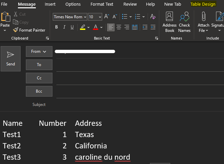Click the 'Texas' table cell
The image size is (224, 164).
pos(84,134)
